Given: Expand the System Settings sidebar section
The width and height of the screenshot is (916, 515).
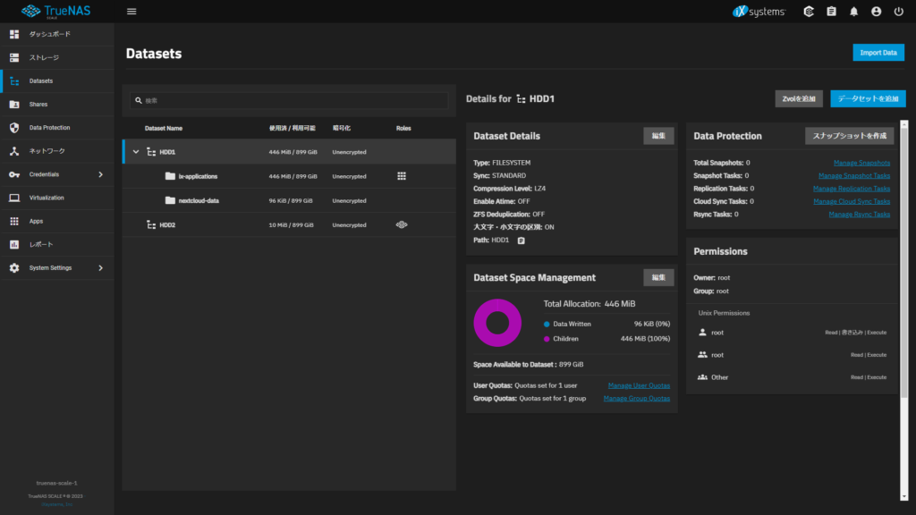Looking at the screenshot, I should (56, 267).
